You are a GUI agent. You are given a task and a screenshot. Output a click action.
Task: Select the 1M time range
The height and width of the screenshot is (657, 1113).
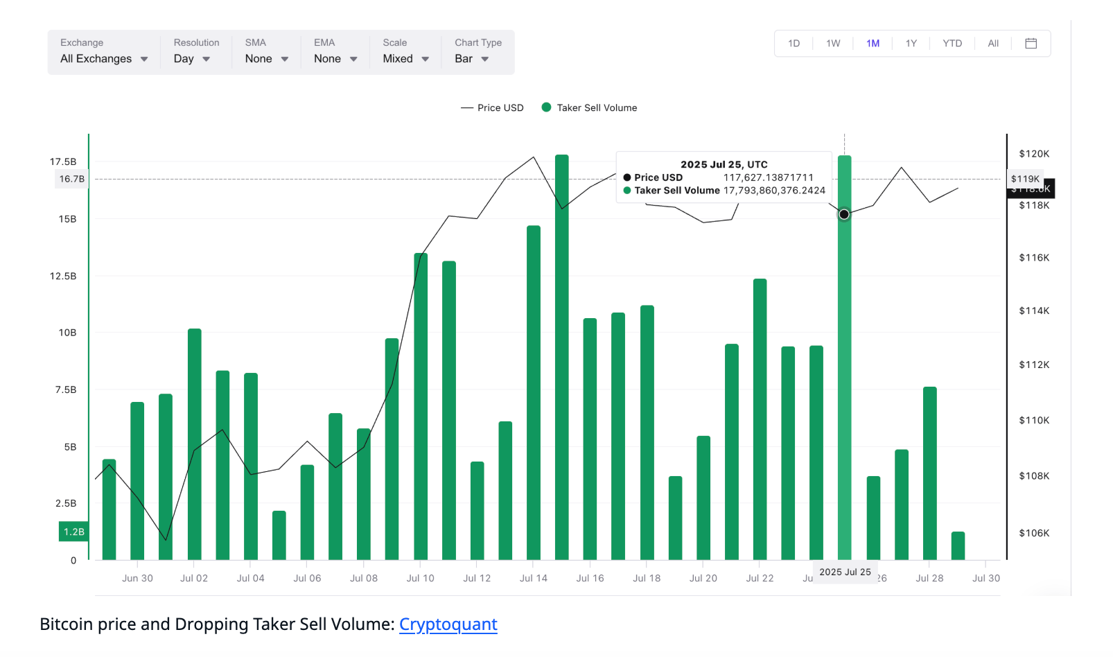(873, 44)
